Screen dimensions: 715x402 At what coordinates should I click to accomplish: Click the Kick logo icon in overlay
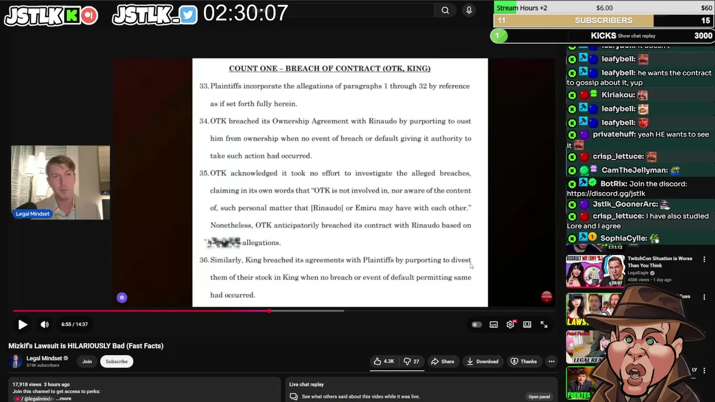pos(71,16)
